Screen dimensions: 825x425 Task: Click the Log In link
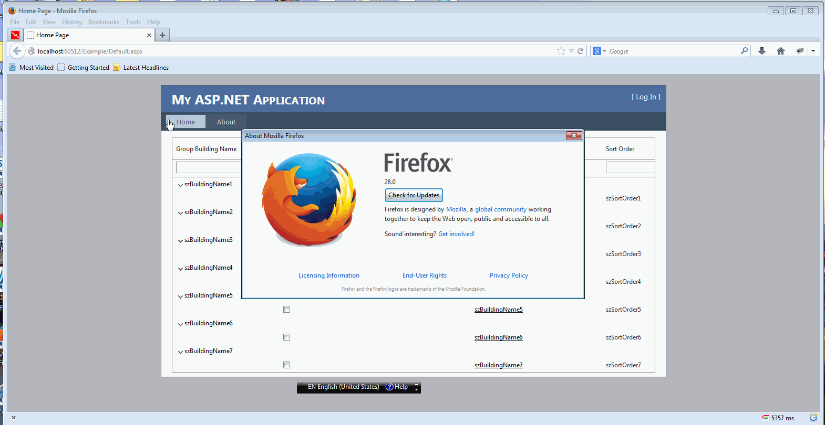[646, 97]
